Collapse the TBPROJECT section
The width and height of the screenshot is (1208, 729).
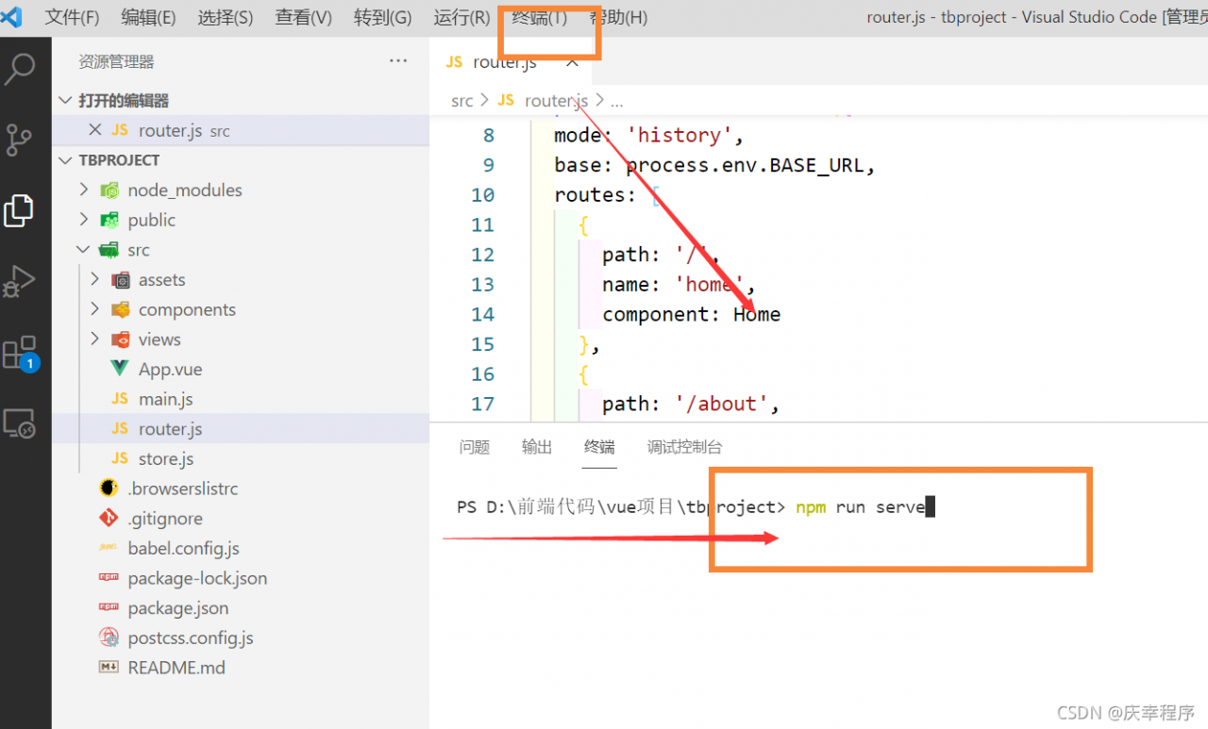click(65, 160)
